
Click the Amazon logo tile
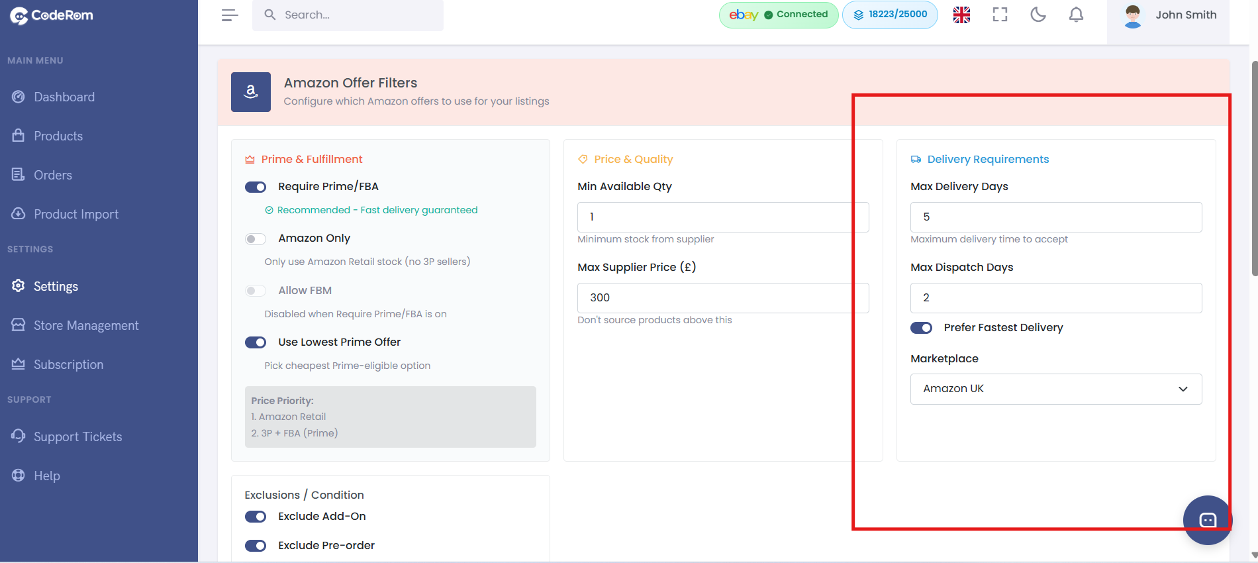coord(251,92)
